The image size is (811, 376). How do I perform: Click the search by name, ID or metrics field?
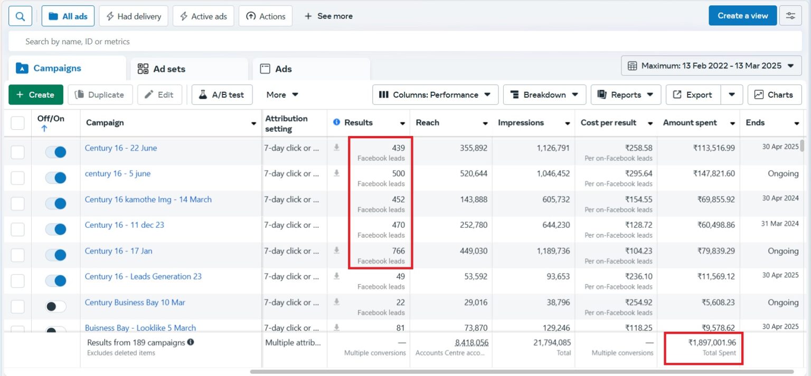tap(405, 41)
